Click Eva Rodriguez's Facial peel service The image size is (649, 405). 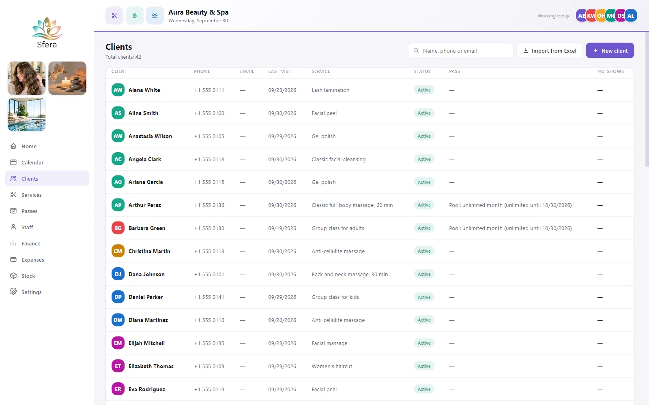[324, 389]
